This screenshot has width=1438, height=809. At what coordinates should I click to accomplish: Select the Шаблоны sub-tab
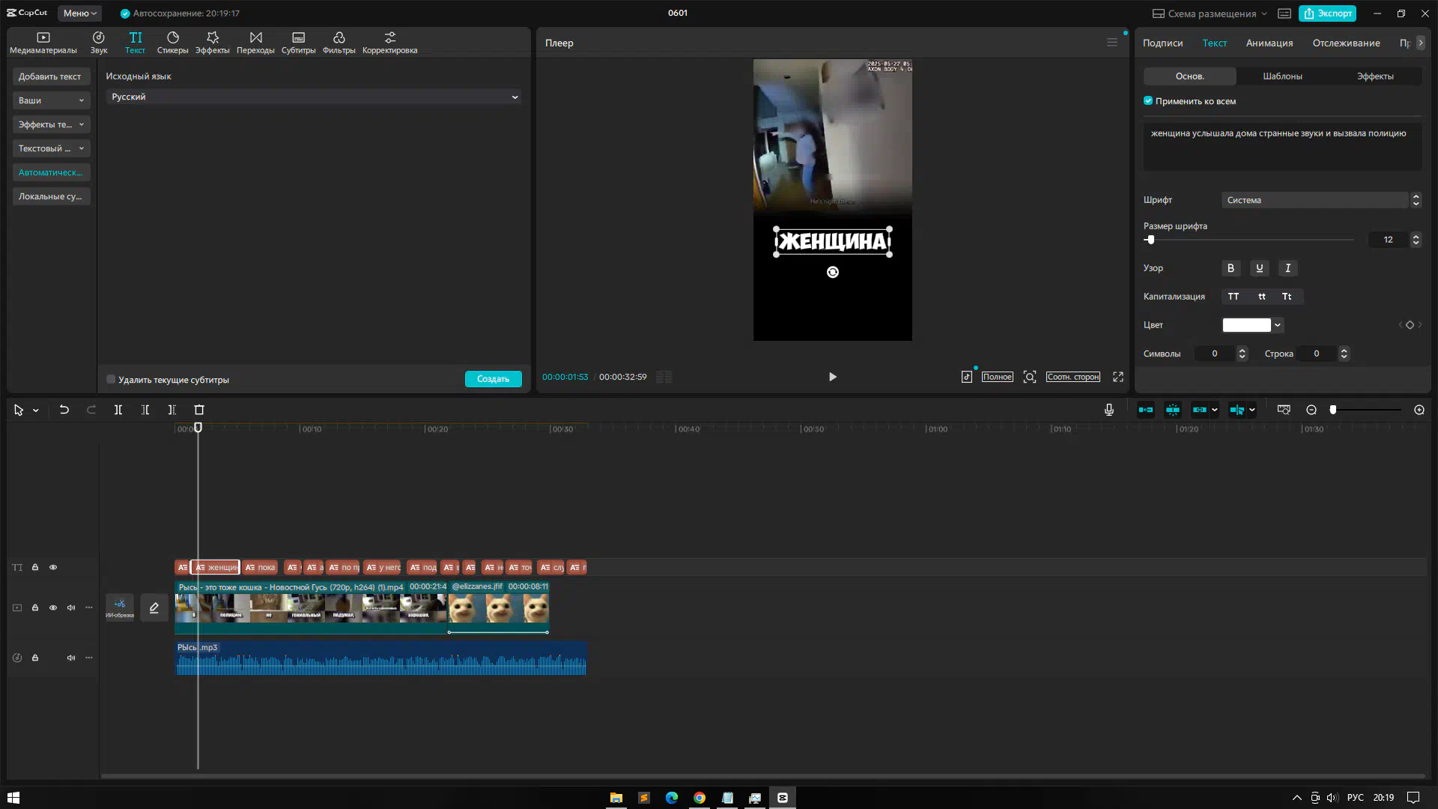pyautogui.click(x=1282, y=76)
